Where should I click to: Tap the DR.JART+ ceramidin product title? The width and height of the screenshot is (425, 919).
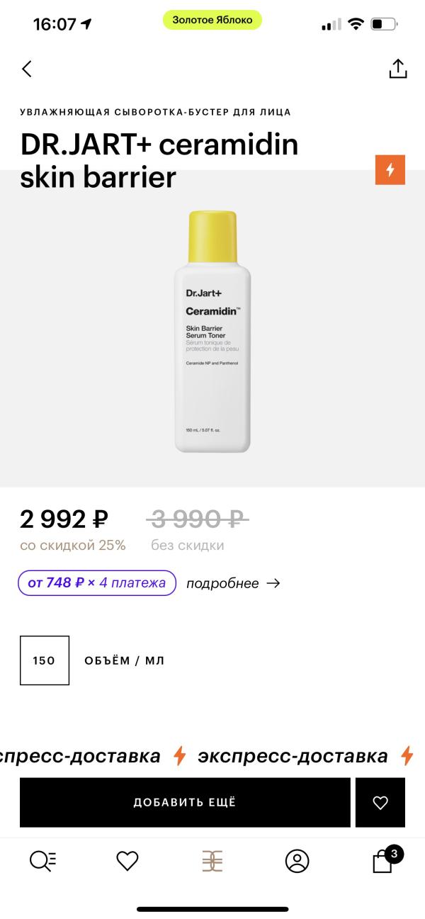(159, 161)
